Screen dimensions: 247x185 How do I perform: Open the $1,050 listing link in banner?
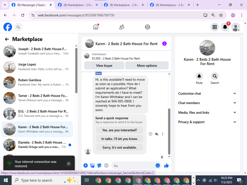[116, 59]
